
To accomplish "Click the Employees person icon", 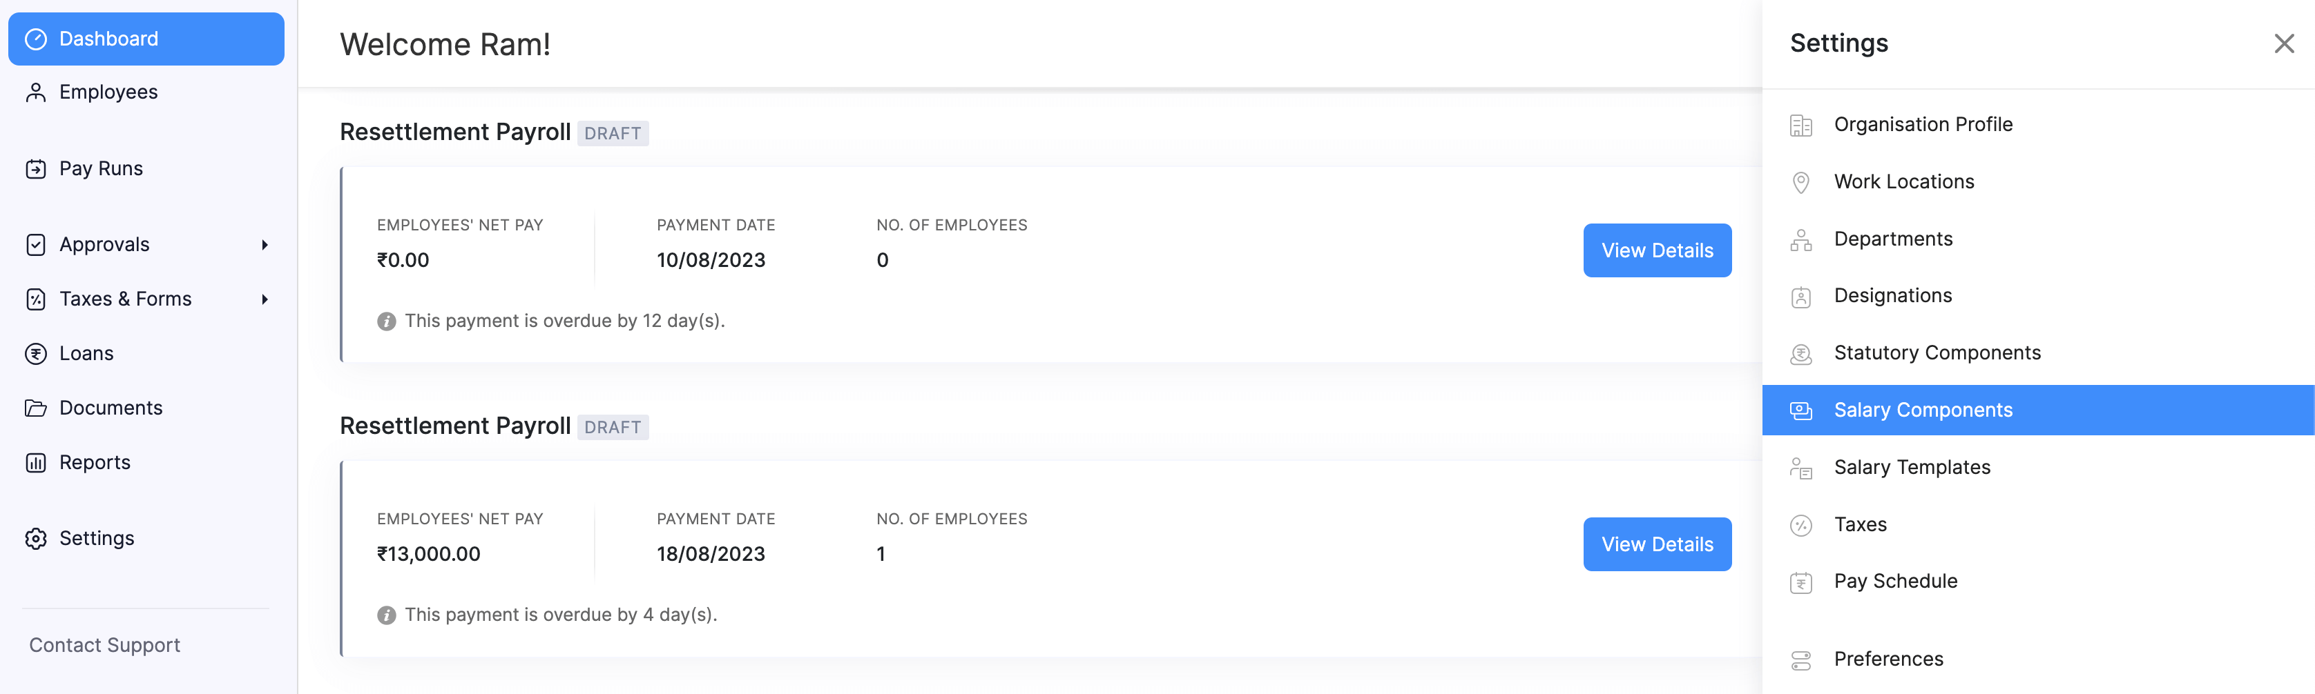I will point(36,92).
